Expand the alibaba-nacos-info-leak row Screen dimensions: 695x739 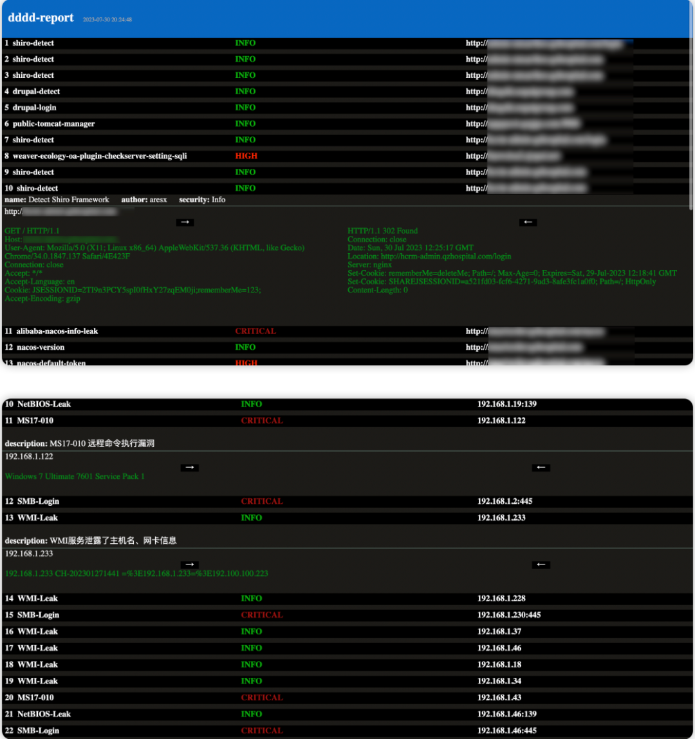(x=346, y=331)
